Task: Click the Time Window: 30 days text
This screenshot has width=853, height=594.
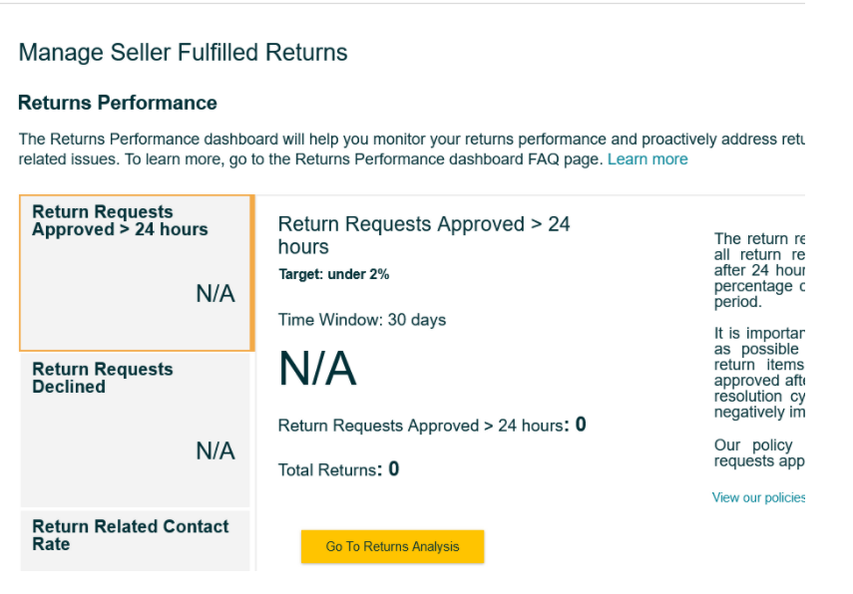Action: tap(362, 320)
